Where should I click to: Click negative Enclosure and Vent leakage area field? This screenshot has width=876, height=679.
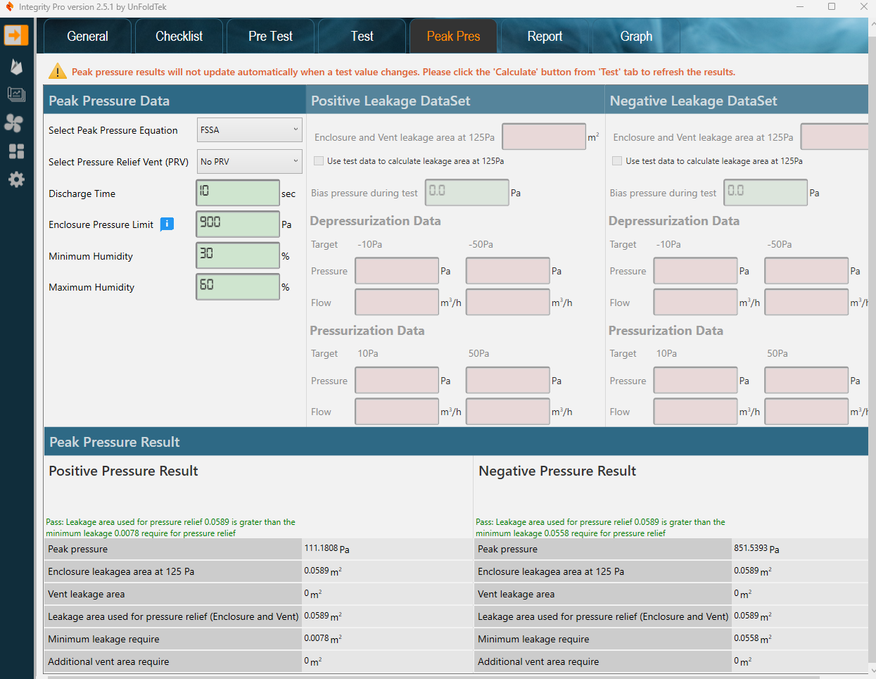click(836, 137)
